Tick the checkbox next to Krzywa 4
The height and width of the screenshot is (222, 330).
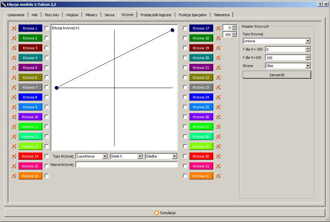click(x=47, y=57)
